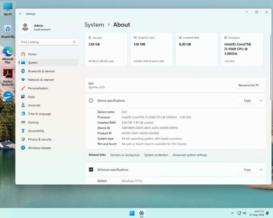Click the Windows 11 Pro edition text
273x218 pixels.
tap(132, 181)
